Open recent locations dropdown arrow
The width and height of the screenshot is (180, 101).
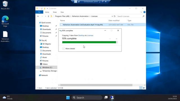click(x=46, y=16)
